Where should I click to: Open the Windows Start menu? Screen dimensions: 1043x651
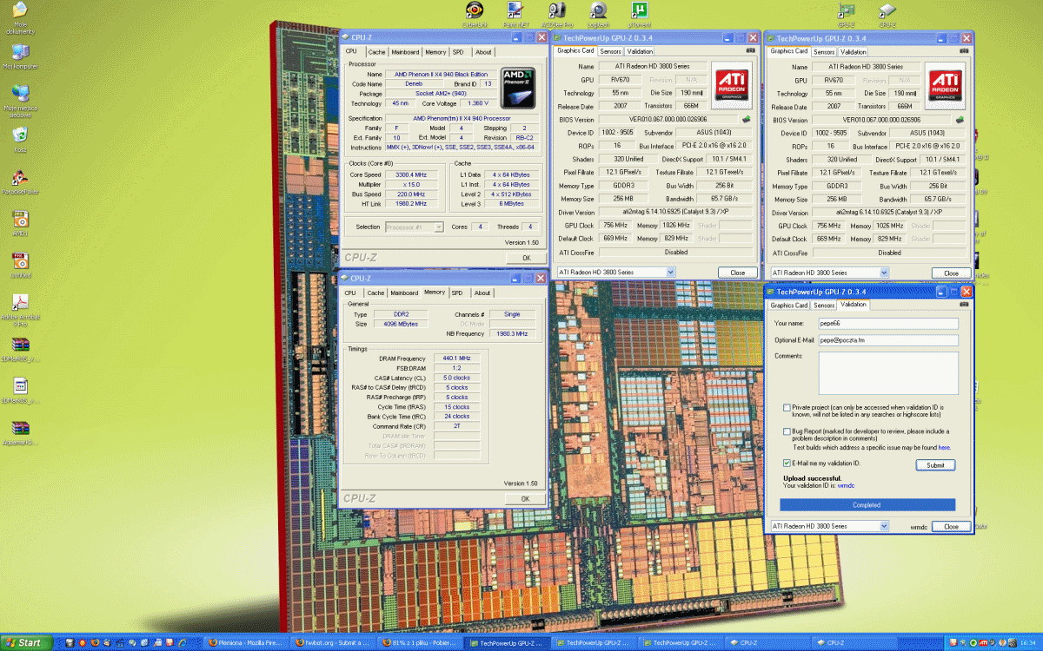pos(25,642)
